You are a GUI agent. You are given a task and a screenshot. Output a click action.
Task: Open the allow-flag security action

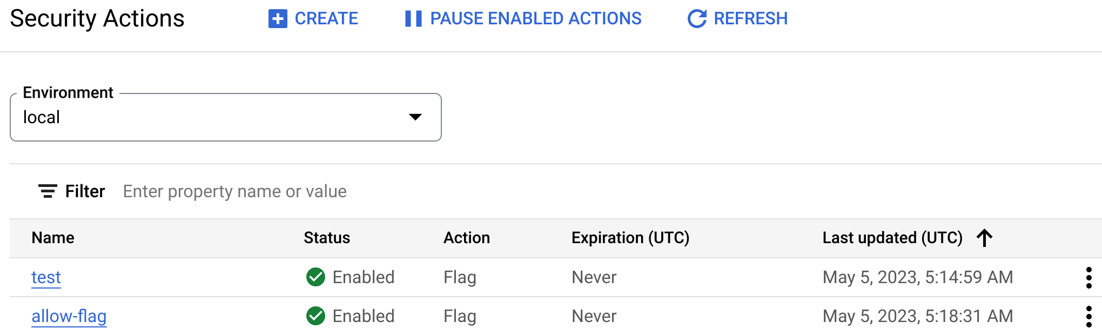click(69, 316)
